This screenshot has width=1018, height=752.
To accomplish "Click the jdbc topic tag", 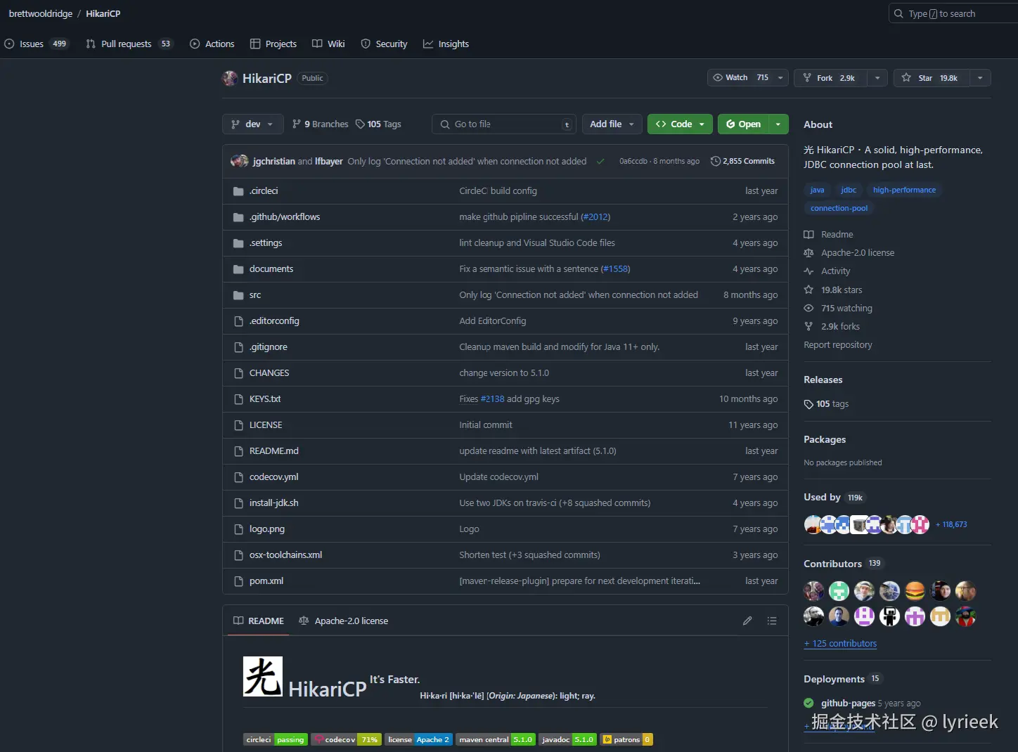I will [x=849, y=190].
